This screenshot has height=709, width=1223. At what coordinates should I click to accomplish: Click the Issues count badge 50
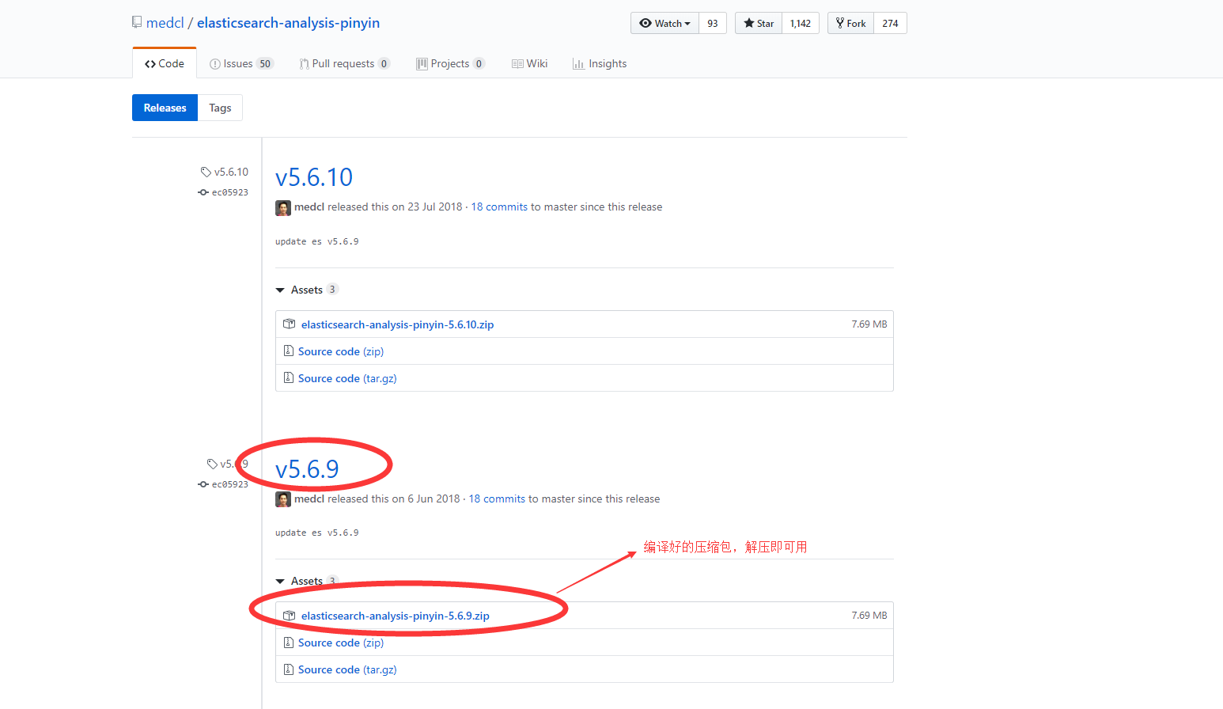pyautogui.click(x=265, y=63)
